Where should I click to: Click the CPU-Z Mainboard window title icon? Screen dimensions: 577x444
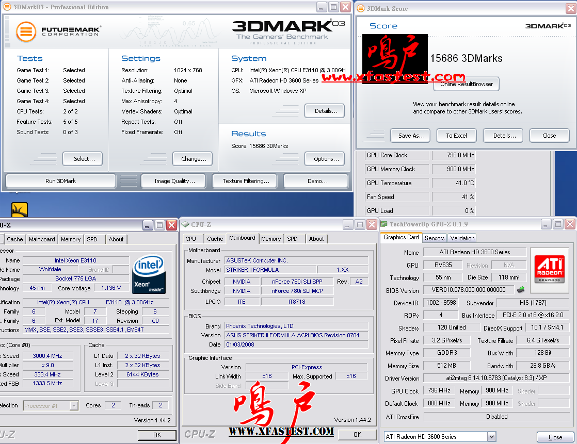coord(186,224)
